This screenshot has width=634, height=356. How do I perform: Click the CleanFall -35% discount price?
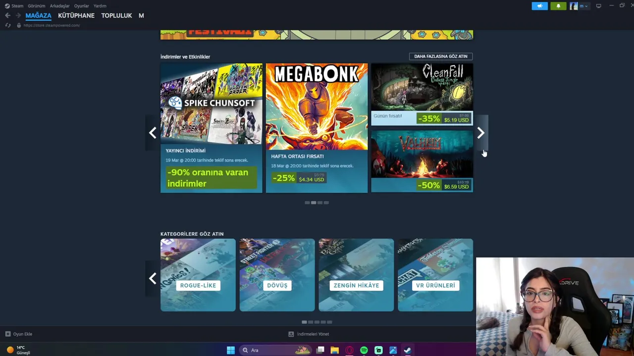[x=443, y=119]
